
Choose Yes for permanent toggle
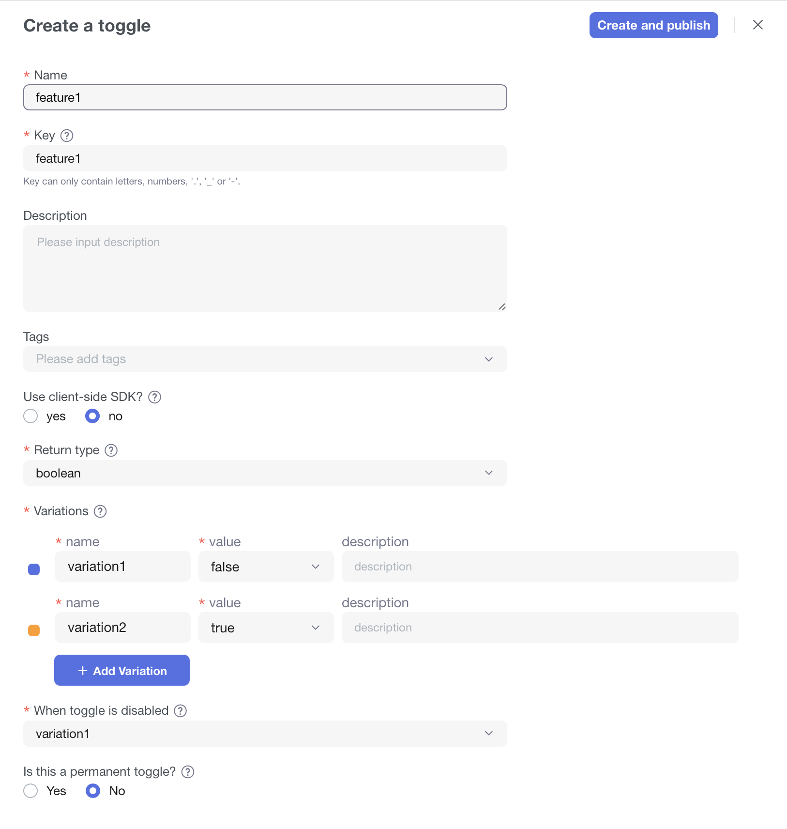(30, 791)
